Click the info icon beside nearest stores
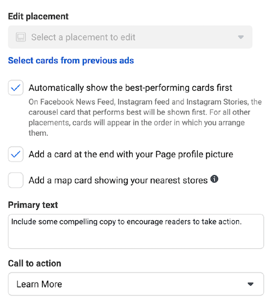This screenshot has height=306, width=274. tap(214, 179)
